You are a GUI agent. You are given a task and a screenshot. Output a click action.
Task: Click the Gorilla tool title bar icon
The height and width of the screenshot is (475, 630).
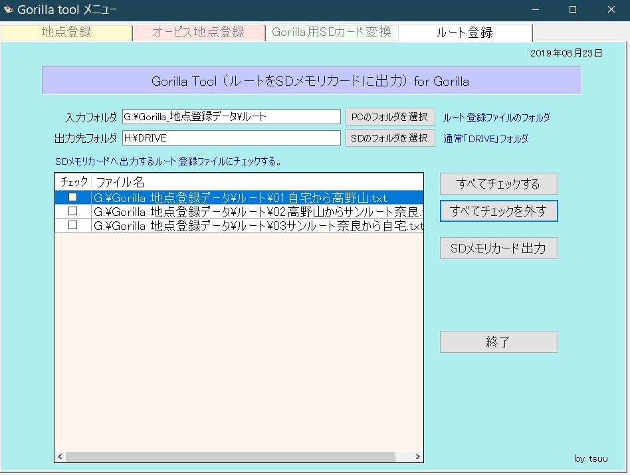9,9
